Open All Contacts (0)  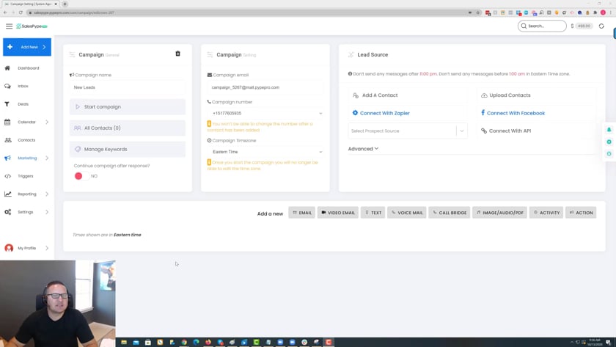[128, 128]
